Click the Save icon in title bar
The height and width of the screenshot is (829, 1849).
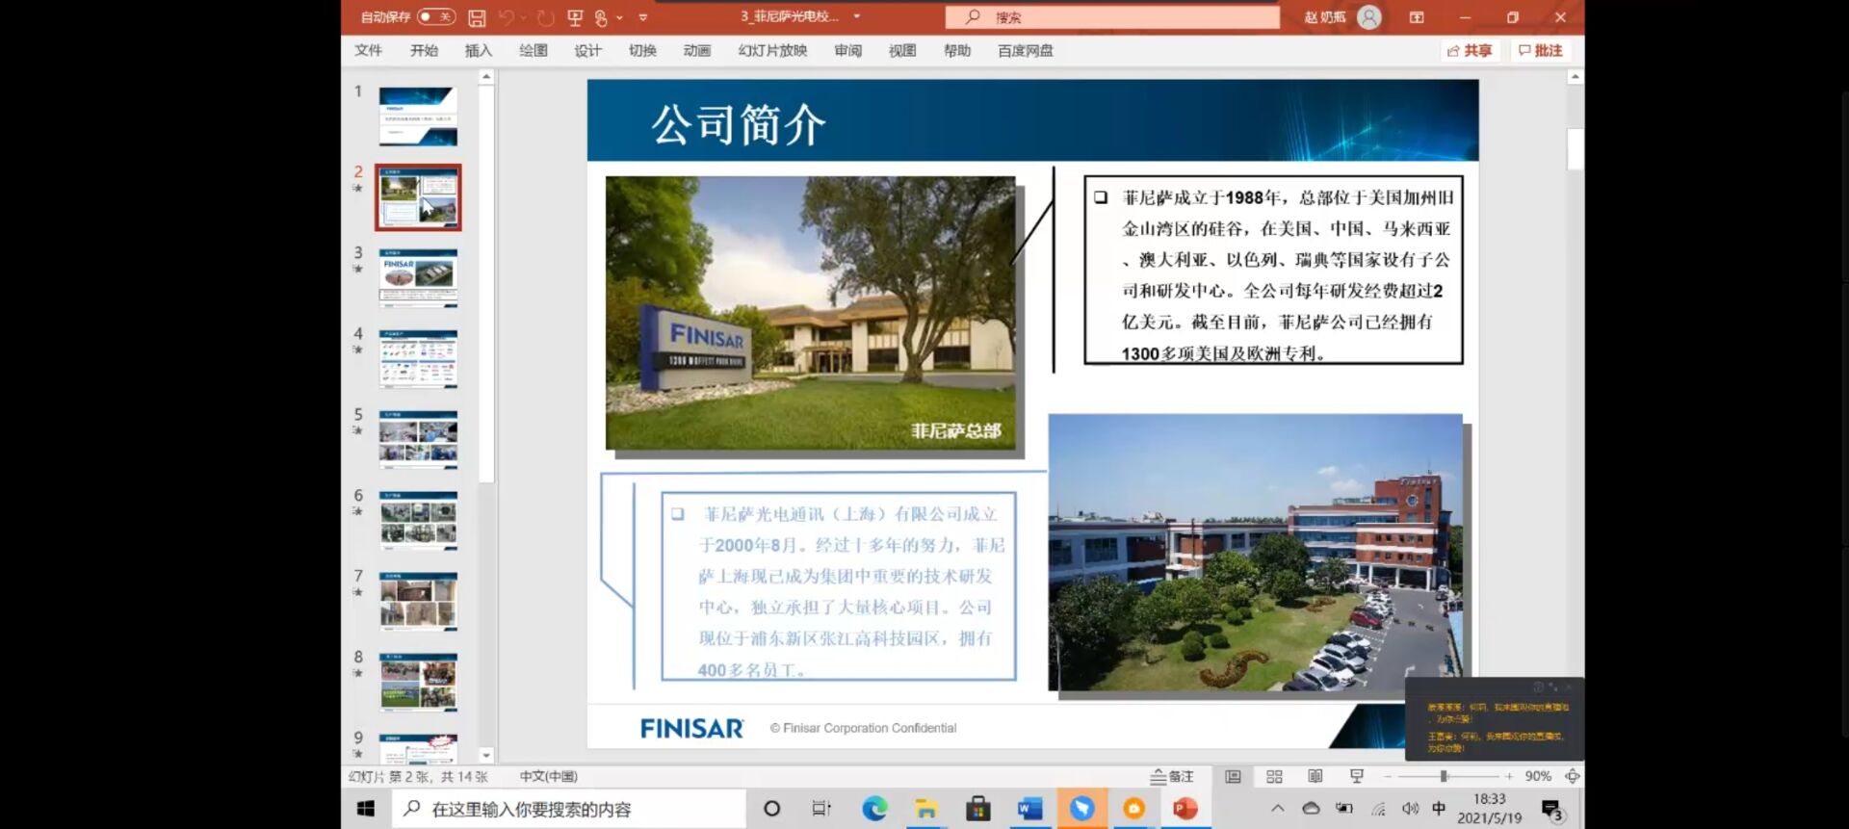477,17
